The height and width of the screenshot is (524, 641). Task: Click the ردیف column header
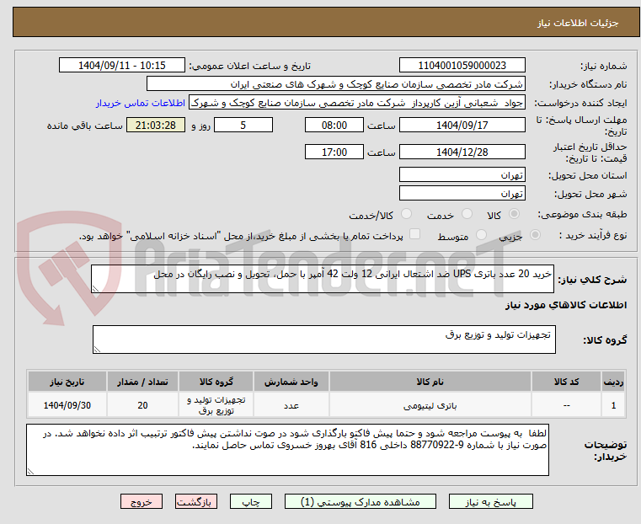pyautogui.click(x=613, y=382)
